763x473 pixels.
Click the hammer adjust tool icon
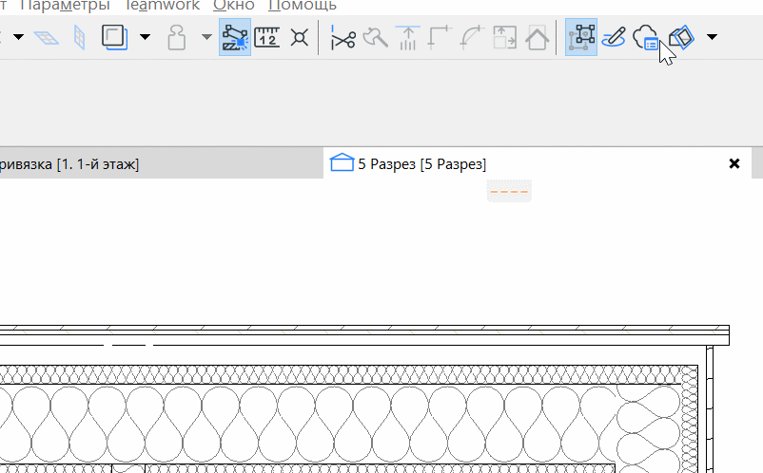coord(375,37)
